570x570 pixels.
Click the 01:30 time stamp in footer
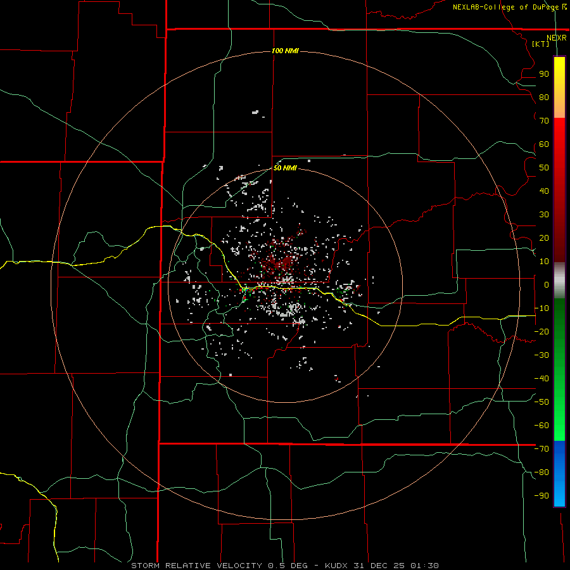(424, 566)
